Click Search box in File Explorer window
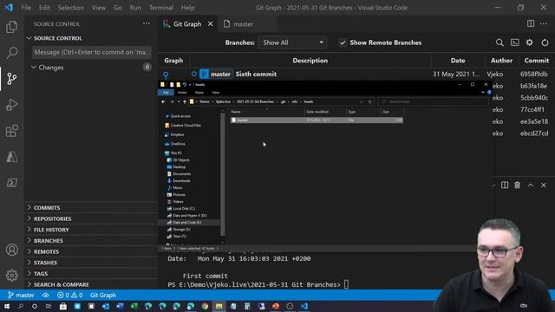This screenshot has width=555, height=312. (x=434, y=102)
